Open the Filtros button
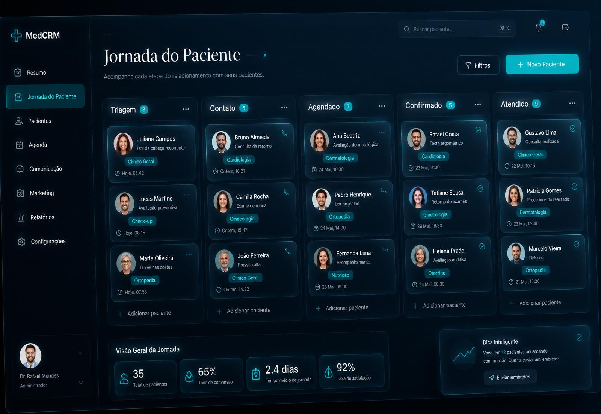601x414 pixels. tap(478, 65)
